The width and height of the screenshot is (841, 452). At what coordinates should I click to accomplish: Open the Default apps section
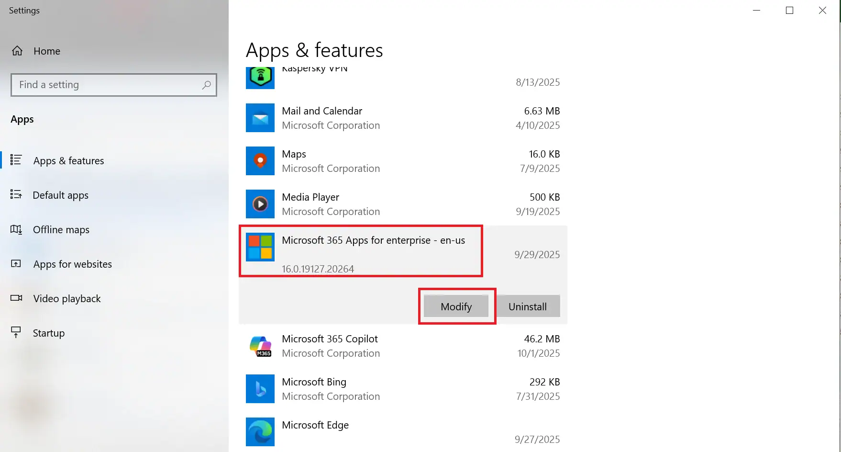coord(60,195)
